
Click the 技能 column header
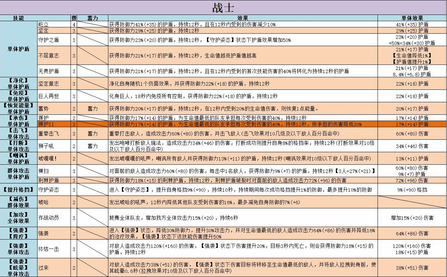(18, 18)
